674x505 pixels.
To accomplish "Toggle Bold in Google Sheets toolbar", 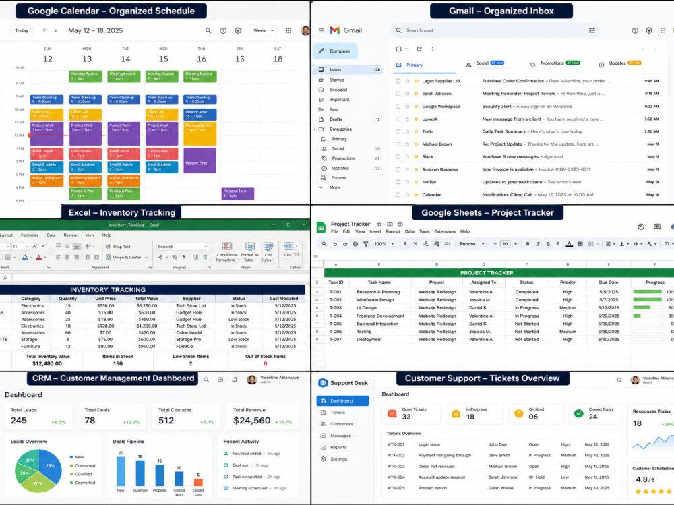I will 528,244.
